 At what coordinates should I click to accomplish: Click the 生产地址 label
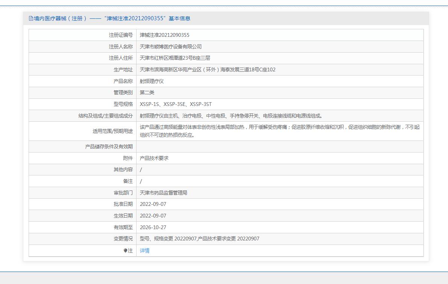[123, 69]
